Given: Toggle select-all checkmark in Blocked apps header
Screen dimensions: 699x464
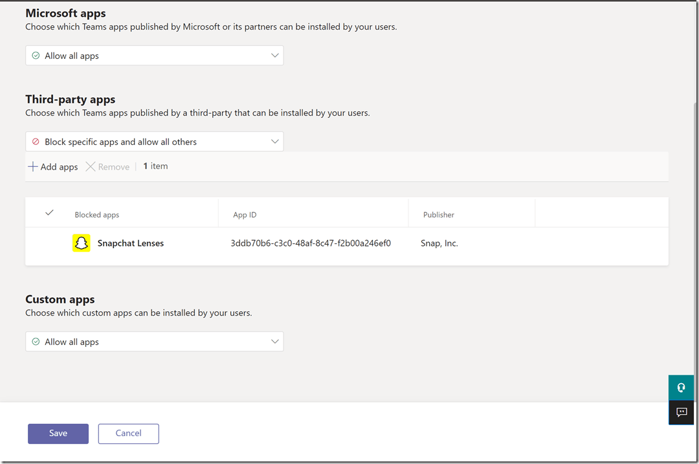Looking at the screenshot, I should pyautogui.click(x=49, y=213).
